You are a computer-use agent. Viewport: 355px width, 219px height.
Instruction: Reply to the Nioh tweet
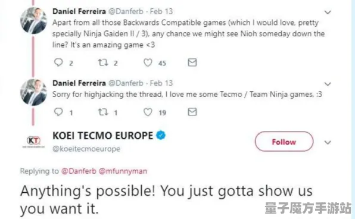[x=58, y=62]
